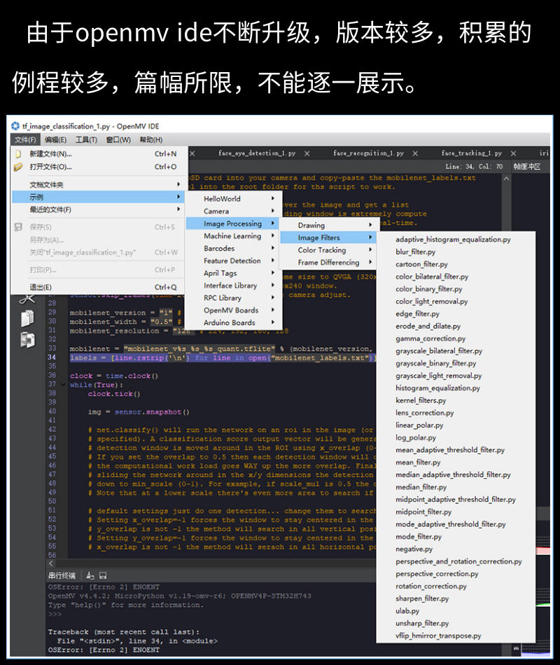Click the Cut scissors icon in left toolbar
The image size is (560, 665).
(x=27, y=299)
